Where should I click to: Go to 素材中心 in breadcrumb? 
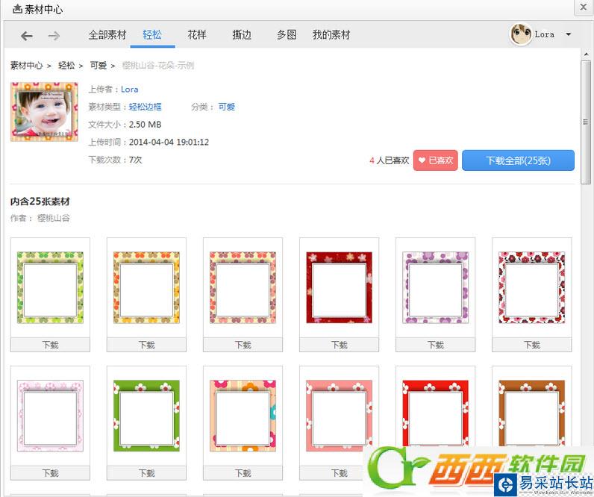(x=26, y=66)
